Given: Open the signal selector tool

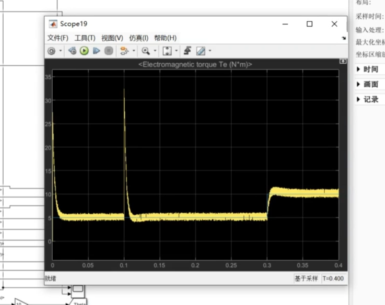Looking at the screenshot, I should tap(124, 51).
